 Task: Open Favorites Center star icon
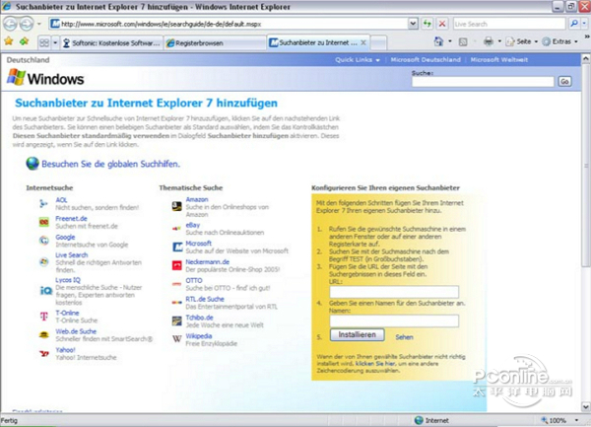(x=9, y=41)
